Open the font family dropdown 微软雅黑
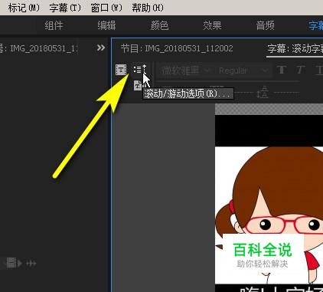 coord(186,70)
